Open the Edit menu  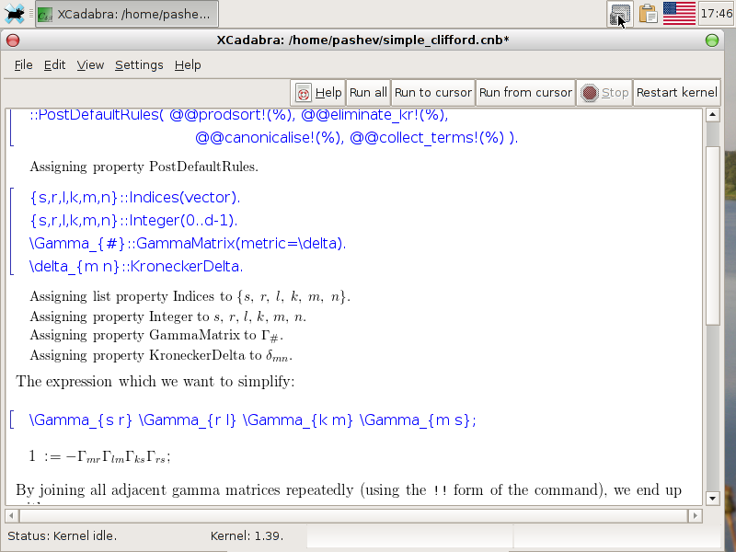click(54, 64)
